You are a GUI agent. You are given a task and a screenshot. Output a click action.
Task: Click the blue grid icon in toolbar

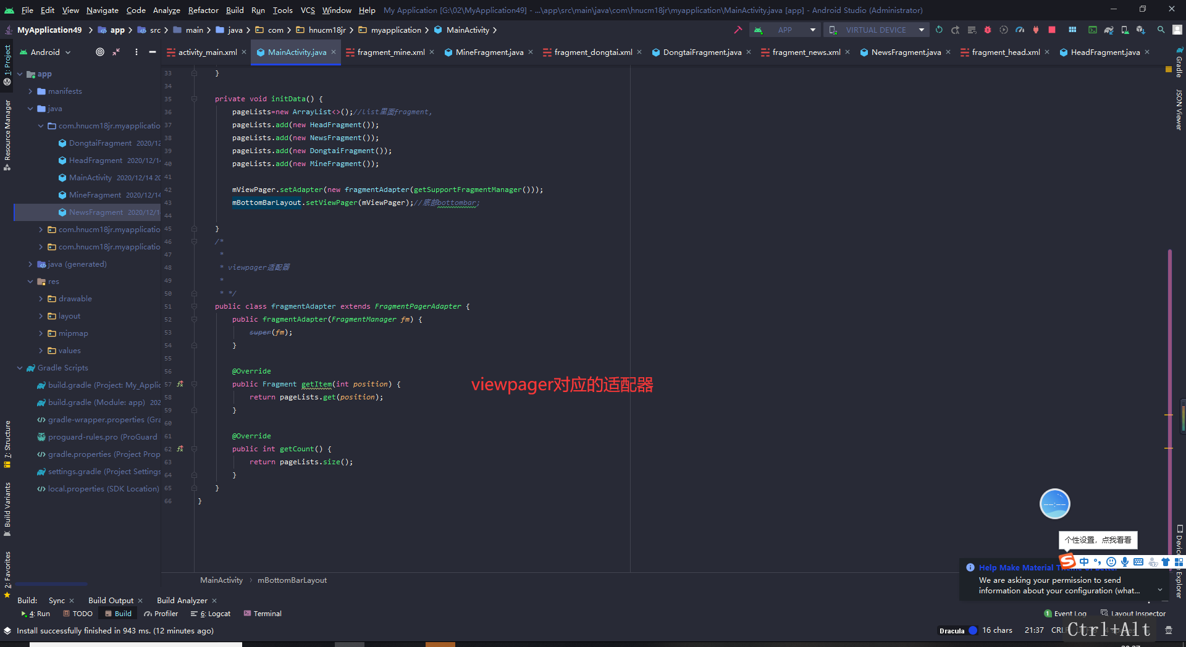[x=1072, y=30]
